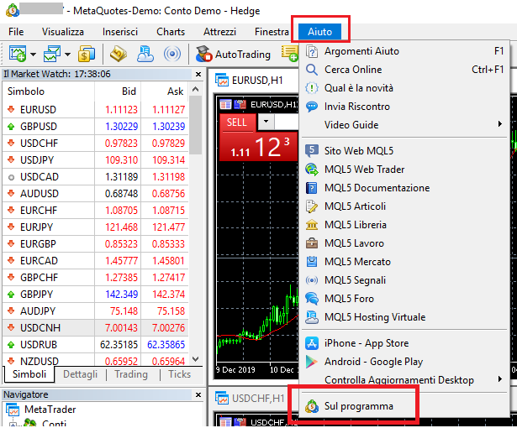Select Invia Riscontro menu entry
Viewport: 517px width, 428px height.
pos(404,107)
